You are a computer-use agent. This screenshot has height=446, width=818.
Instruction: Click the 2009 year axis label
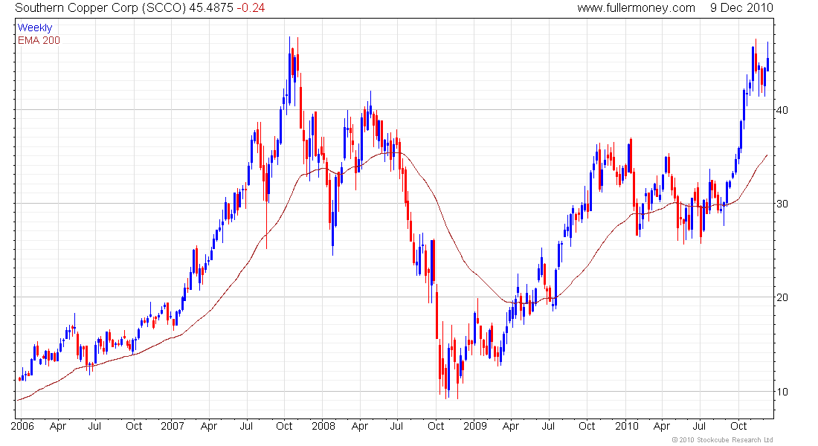475,426
